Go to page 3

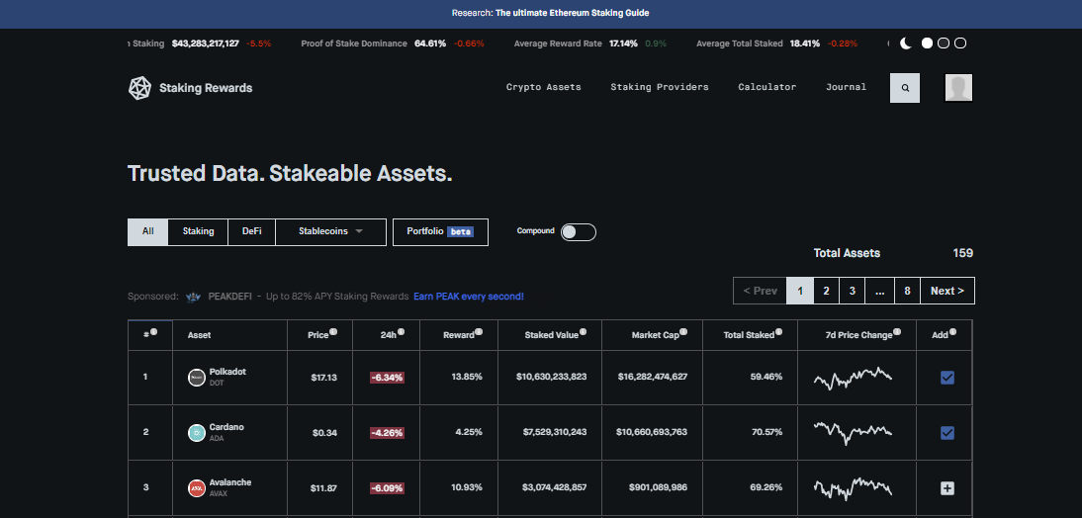tap(853, 291)
